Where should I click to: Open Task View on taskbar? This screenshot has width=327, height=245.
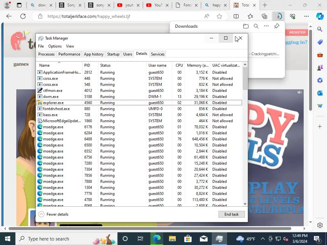click(x=141, y=239)
